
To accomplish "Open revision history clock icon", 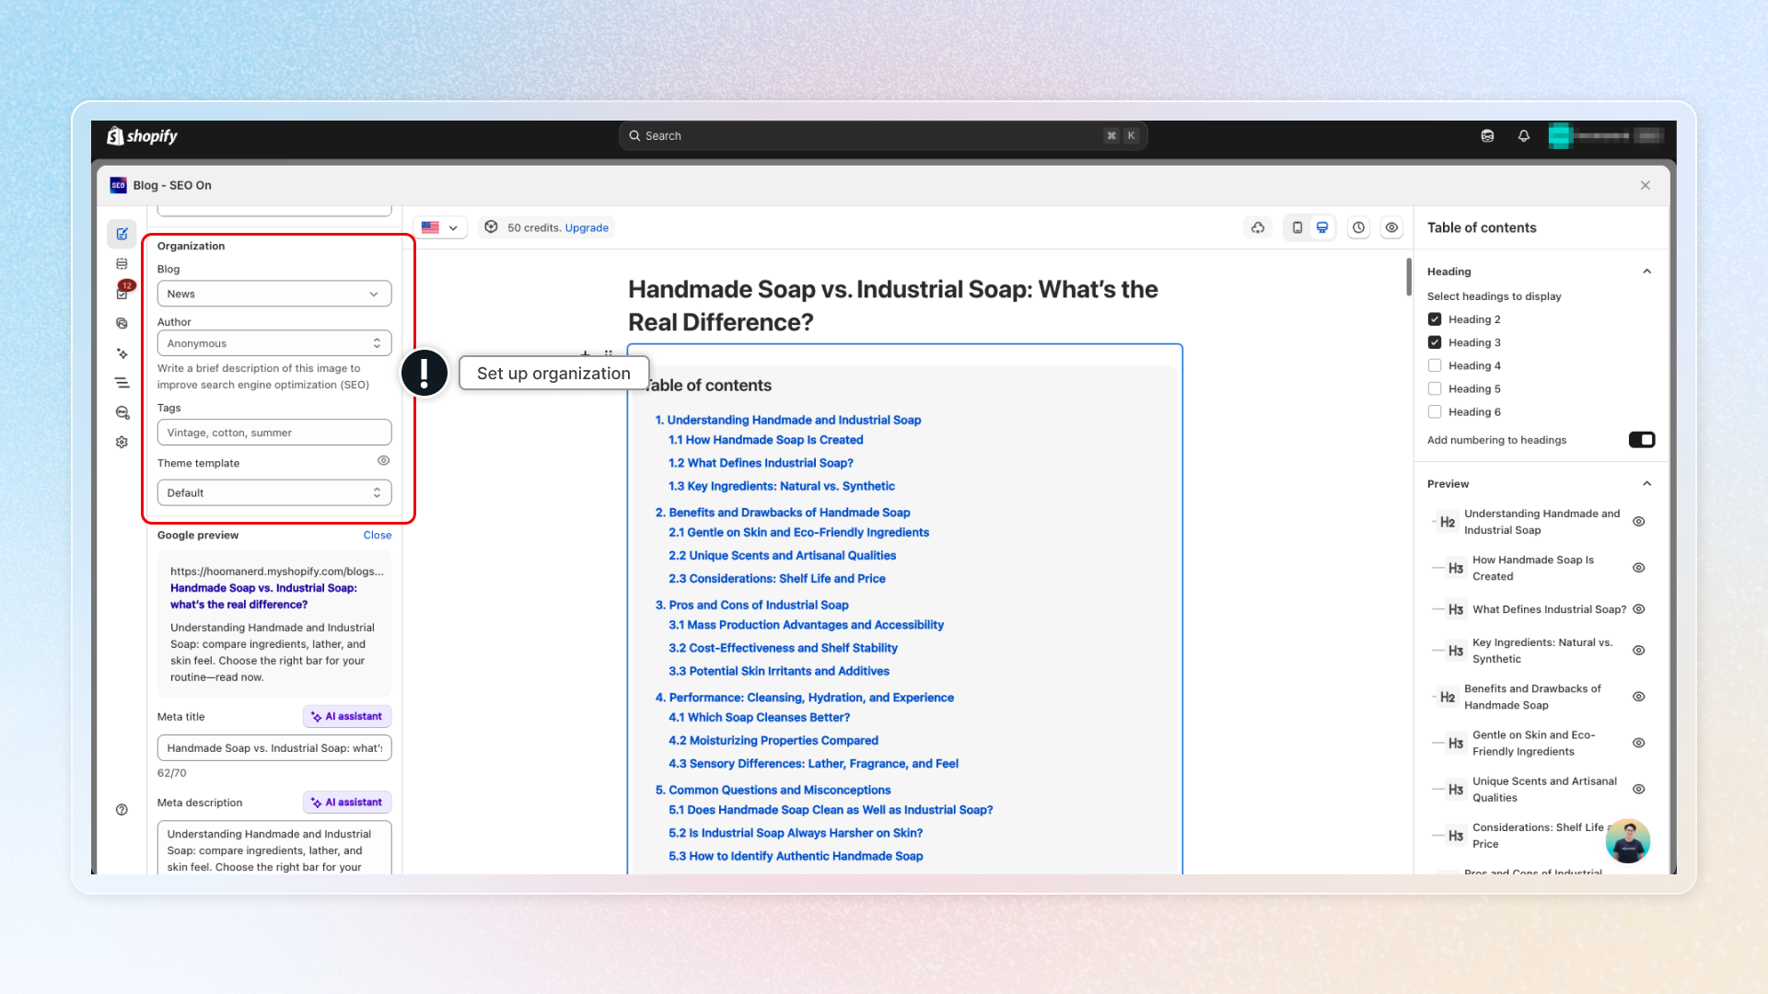I will pyautogui.click(x=1358, y=227).
